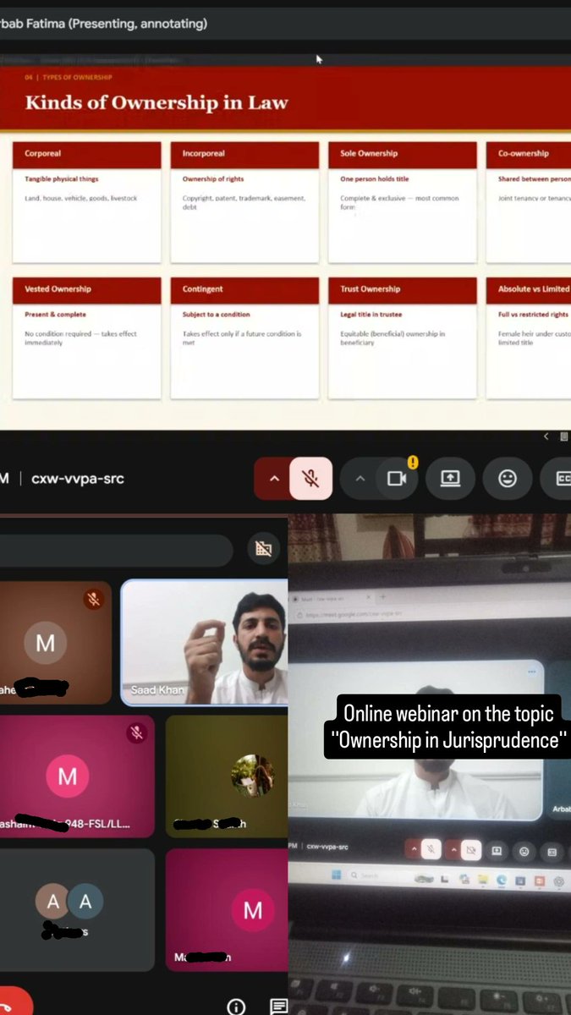Select the Sole Ownership card header

(x=403, y=154)
